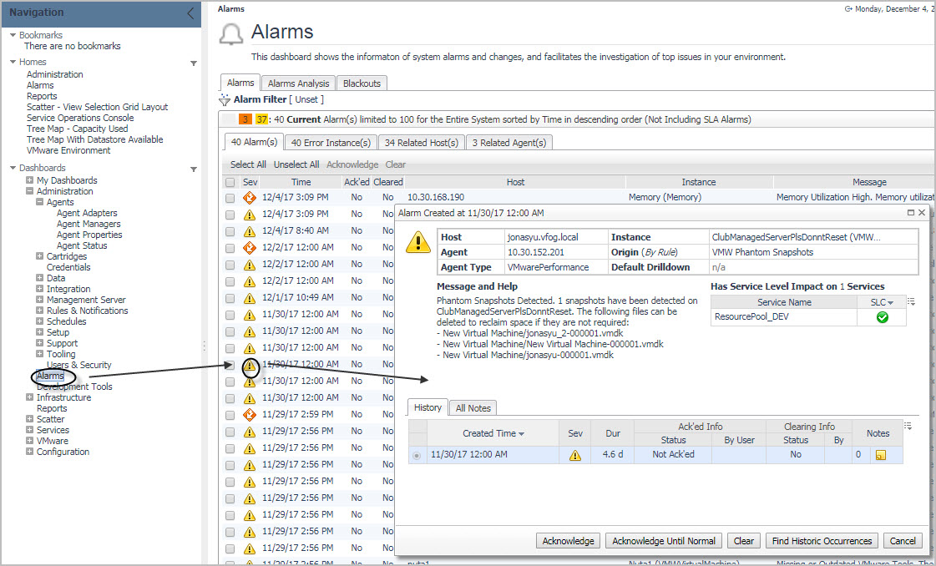This screenshot has width=936, height=566.
Task: Collapse the Navigation panel arrow
Action: 190,13
